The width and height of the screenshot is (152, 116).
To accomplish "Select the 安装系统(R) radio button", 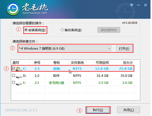I will [x=26, y=30].
